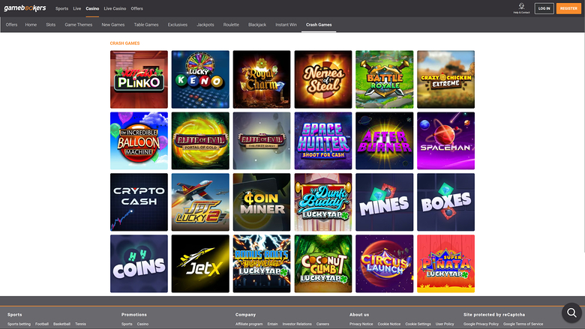Open Google Terms of Service link

(523, 325)
